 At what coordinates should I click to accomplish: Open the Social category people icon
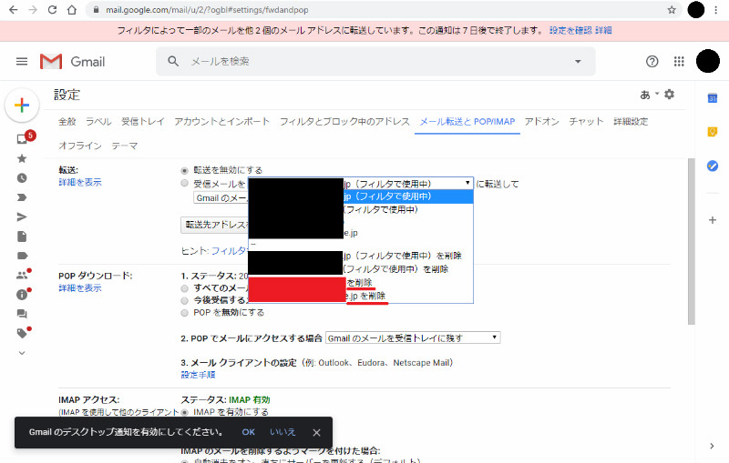(x=22, y=275)
